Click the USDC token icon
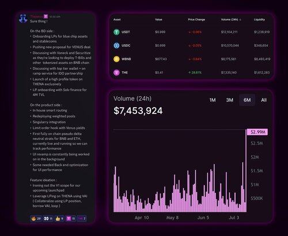Viewport: 288px width, 236px height. tap(116, 45)
